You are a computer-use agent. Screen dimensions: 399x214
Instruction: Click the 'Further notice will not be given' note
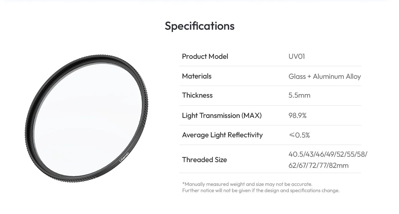260,191
